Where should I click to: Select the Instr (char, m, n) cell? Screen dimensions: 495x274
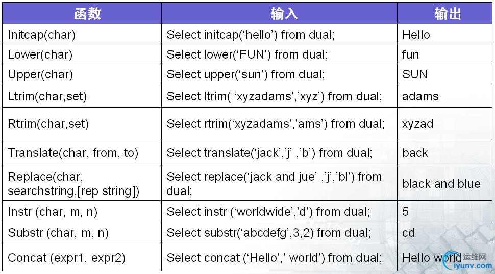click(x=82, y=211)
